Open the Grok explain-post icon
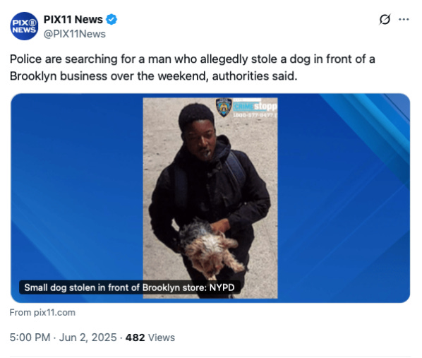The image size is (422, 358). [385, 19]
